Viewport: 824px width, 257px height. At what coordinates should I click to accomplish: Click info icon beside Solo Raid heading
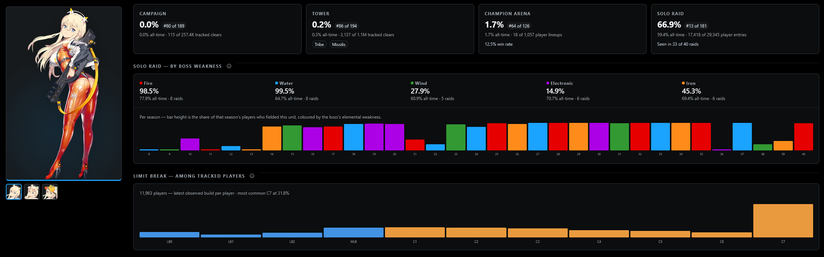(x=229, y=66)
